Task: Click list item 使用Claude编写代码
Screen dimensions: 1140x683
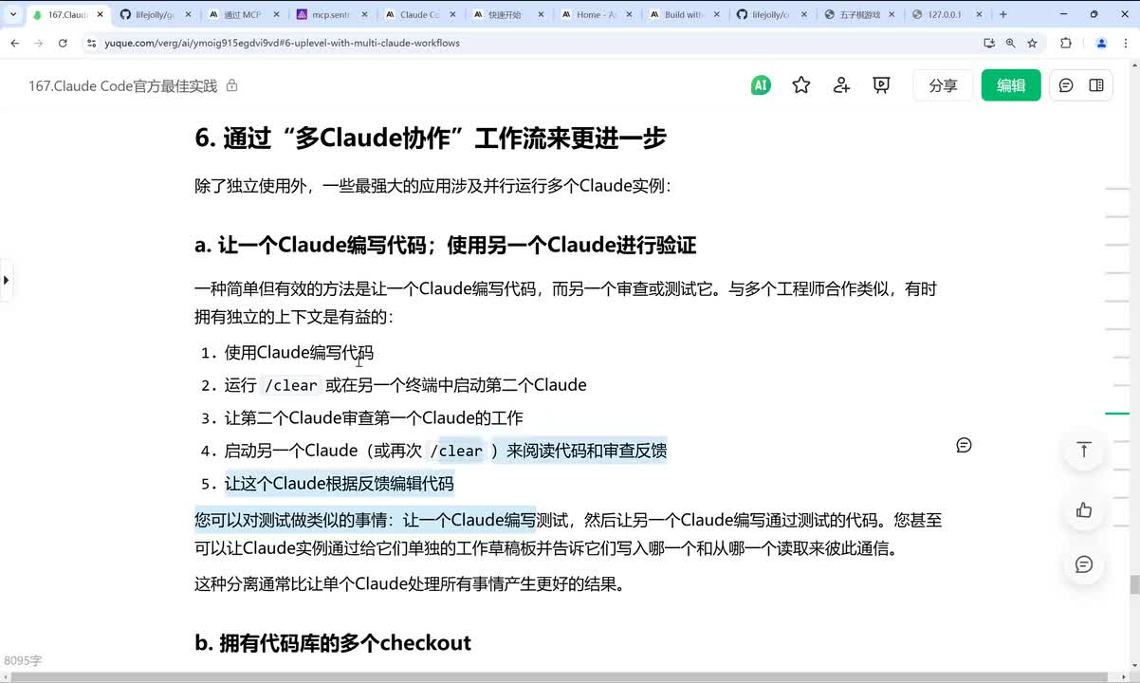Action: (299, 353)
